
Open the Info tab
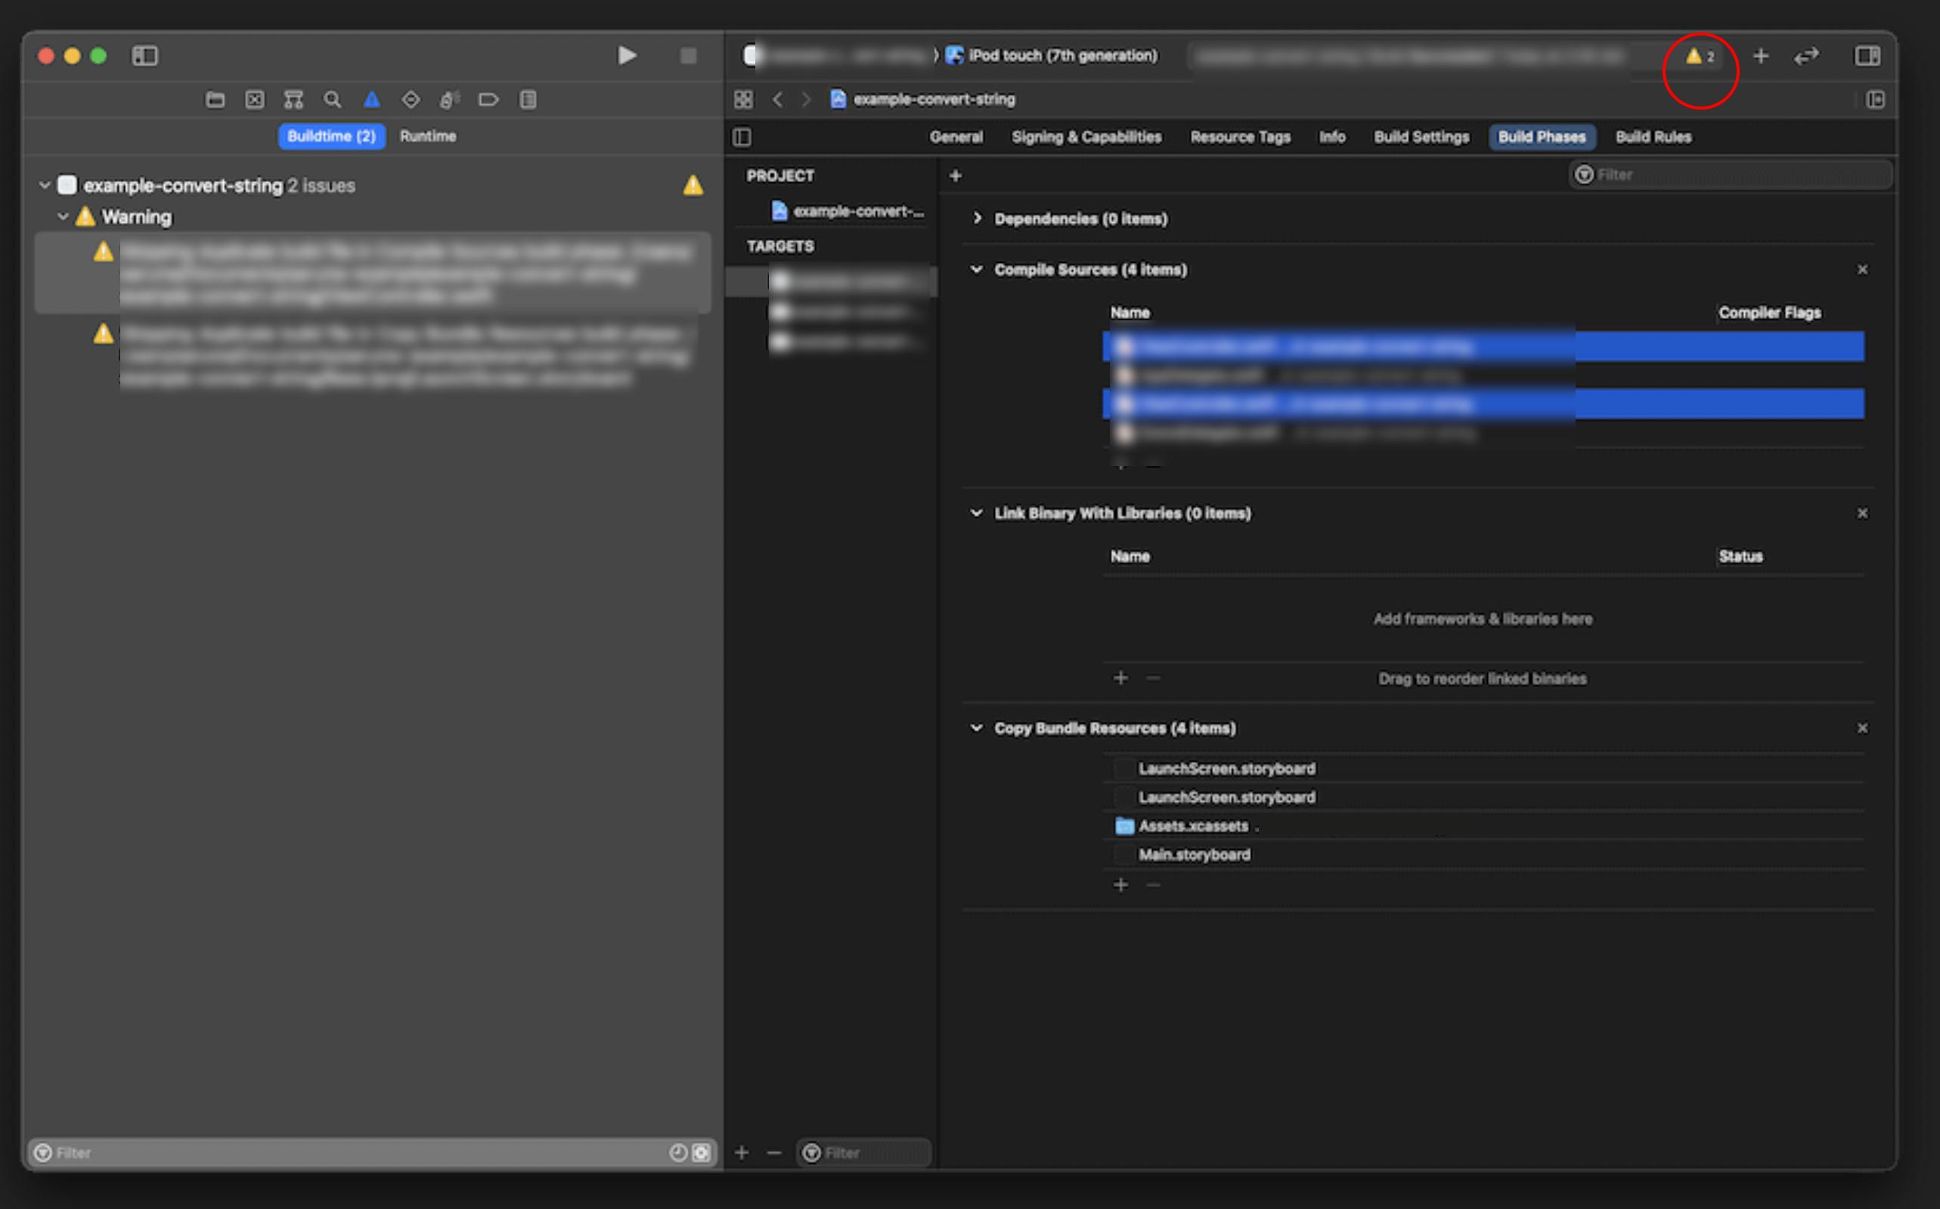(1332, 138)
